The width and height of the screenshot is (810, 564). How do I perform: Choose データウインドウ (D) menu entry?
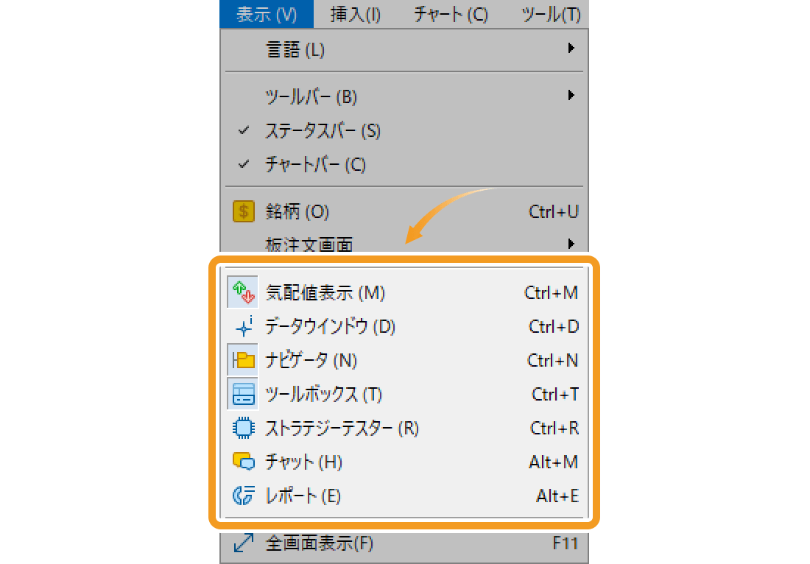click(x=404, y=326)
